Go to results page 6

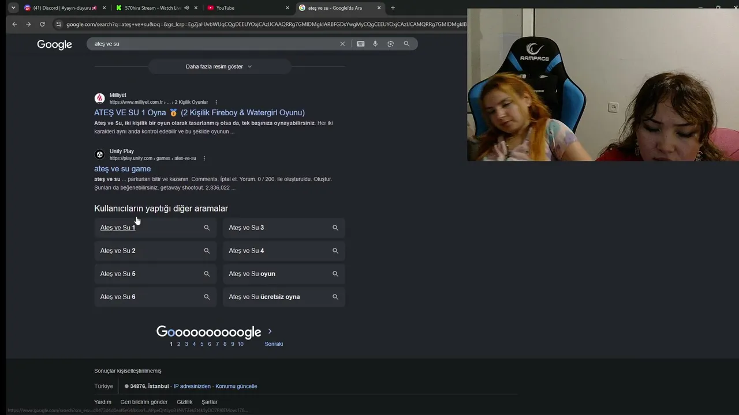(210, 344)
